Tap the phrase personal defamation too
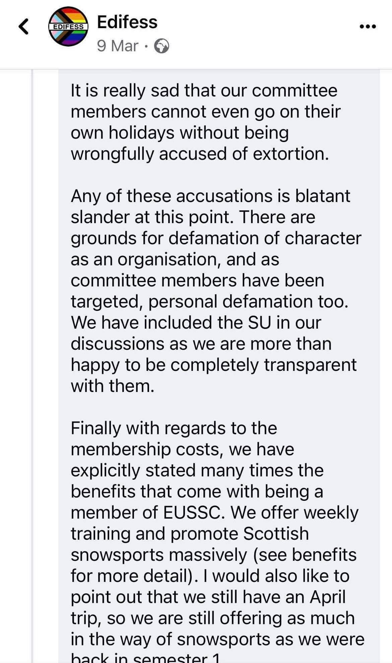Screen dimensions: 392x663 click(248, 302)
